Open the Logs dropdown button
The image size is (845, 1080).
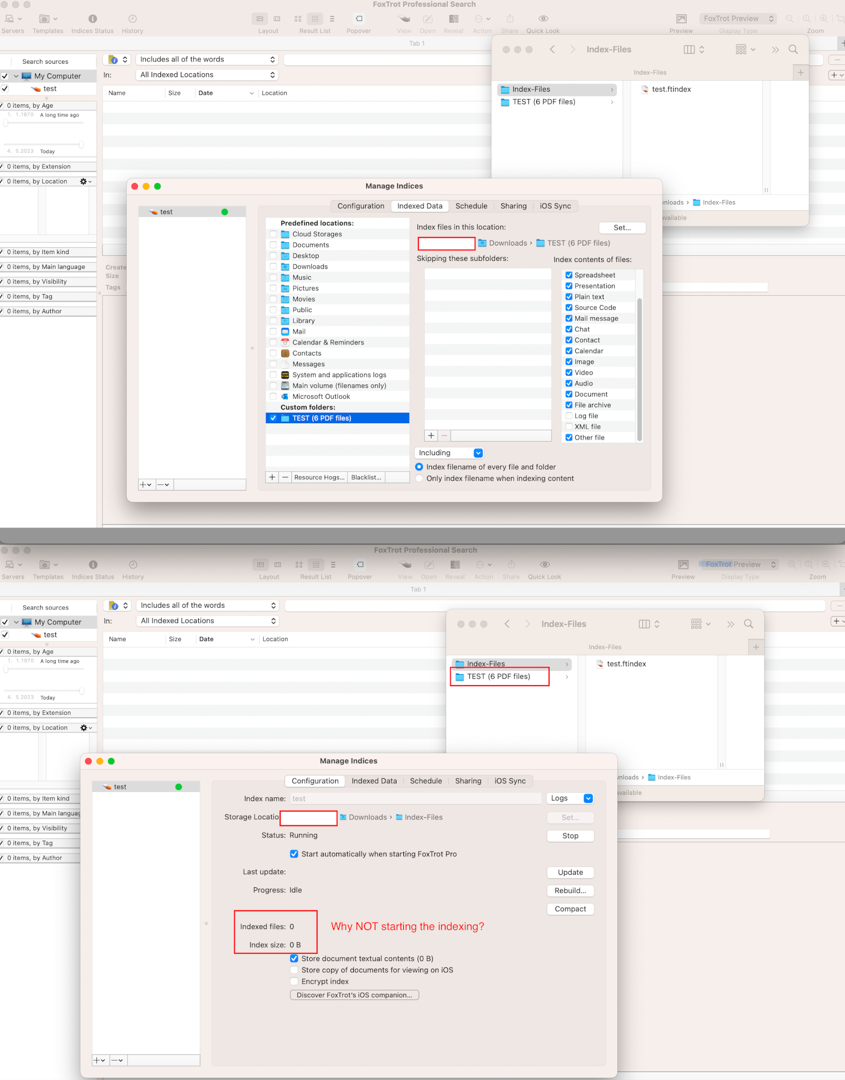(570, 798)
